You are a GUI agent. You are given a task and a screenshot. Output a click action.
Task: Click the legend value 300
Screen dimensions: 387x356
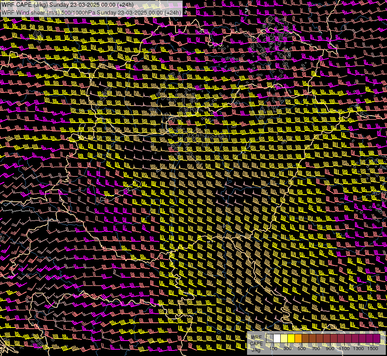coord(287,348)
